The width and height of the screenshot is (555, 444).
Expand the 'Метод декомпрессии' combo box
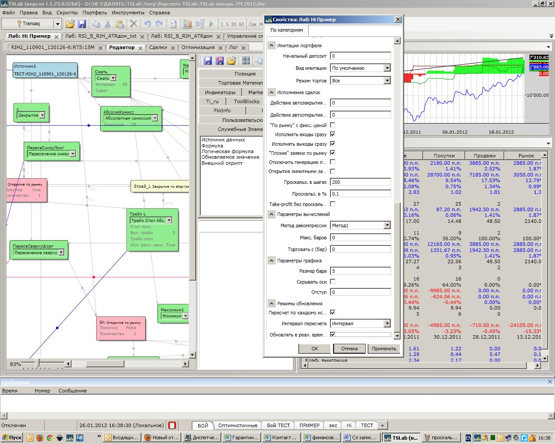(387, 225)
